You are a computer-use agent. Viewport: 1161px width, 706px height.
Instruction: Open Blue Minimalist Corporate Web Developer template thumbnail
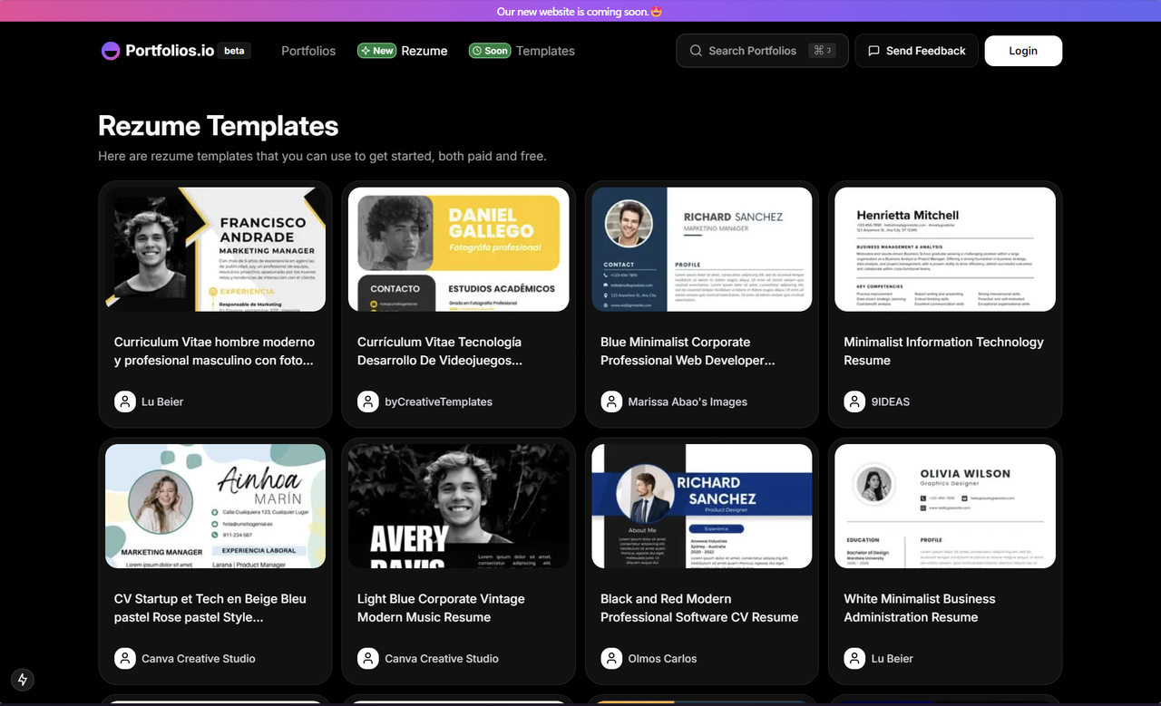point(701,248)
